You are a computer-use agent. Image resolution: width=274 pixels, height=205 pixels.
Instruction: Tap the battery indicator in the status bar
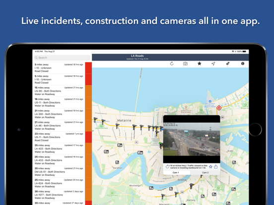[244, 51]
